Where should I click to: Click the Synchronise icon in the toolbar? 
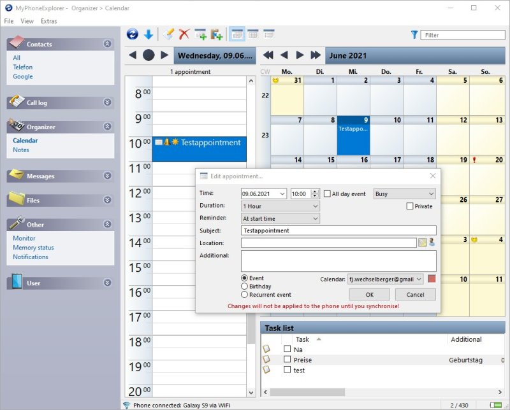[x=133, y=34]
